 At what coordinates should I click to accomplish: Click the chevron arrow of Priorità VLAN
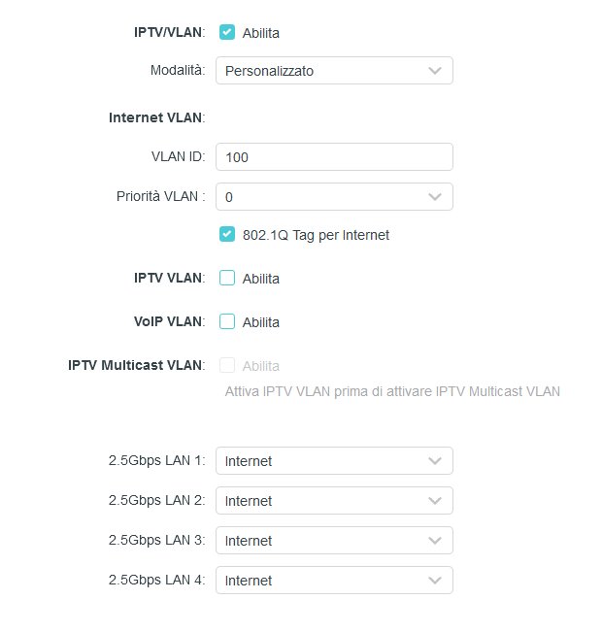[435, 197]
